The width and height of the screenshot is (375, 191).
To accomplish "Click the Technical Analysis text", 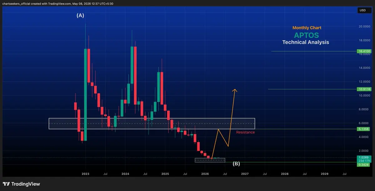I will coord(306,42).
